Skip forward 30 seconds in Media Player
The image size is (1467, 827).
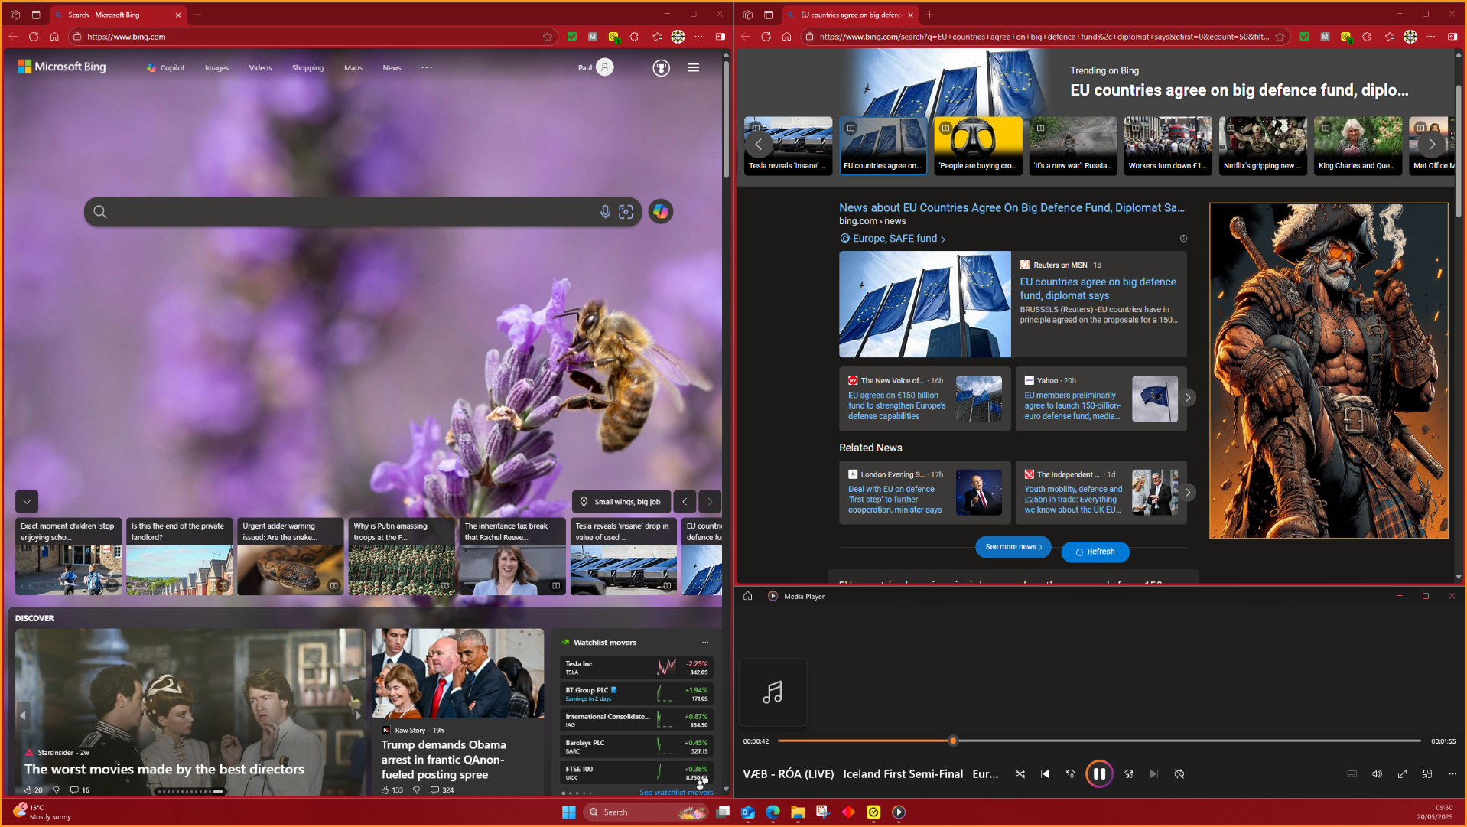click(1128, 773)
